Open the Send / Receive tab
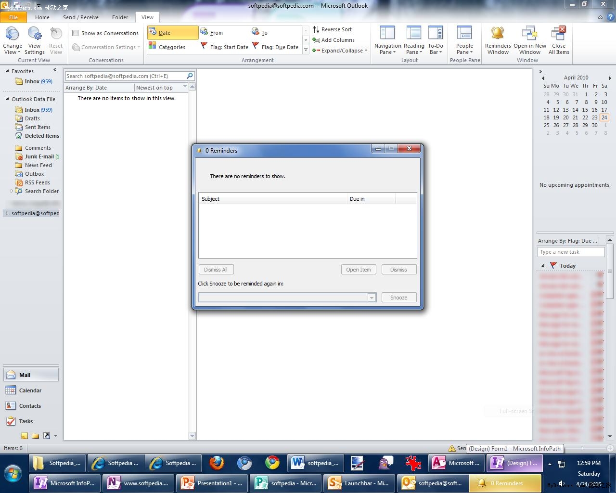Viewport: 616px width, 493px height. [80, 17]
